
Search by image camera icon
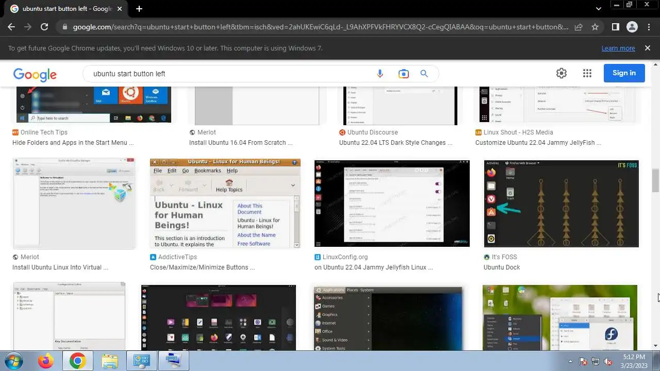(x=403, y=74)
